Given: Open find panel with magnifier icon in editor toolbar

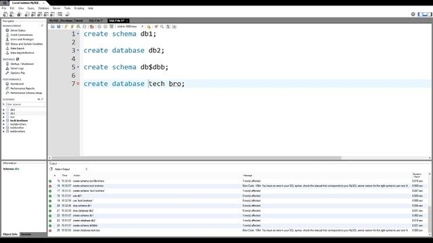Looking at the screenshot, I should tap(162, 27).
